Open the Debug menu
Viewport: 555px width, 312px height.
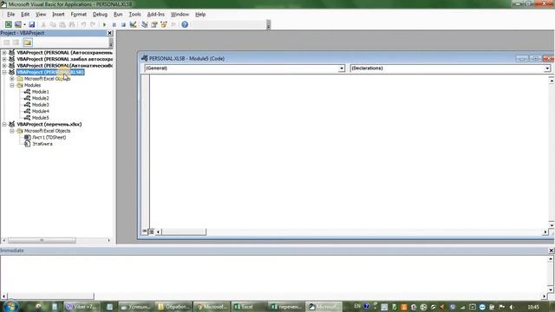click(100, 14)
